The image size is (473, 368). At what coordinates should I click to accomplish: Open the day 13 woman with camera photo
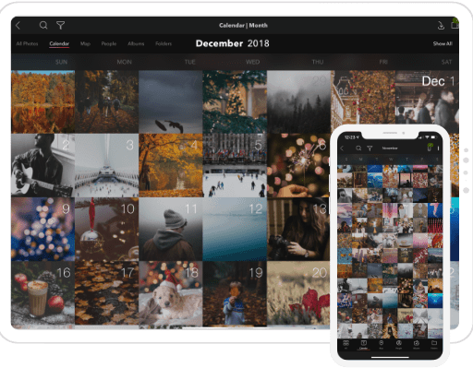click(298, 229)
